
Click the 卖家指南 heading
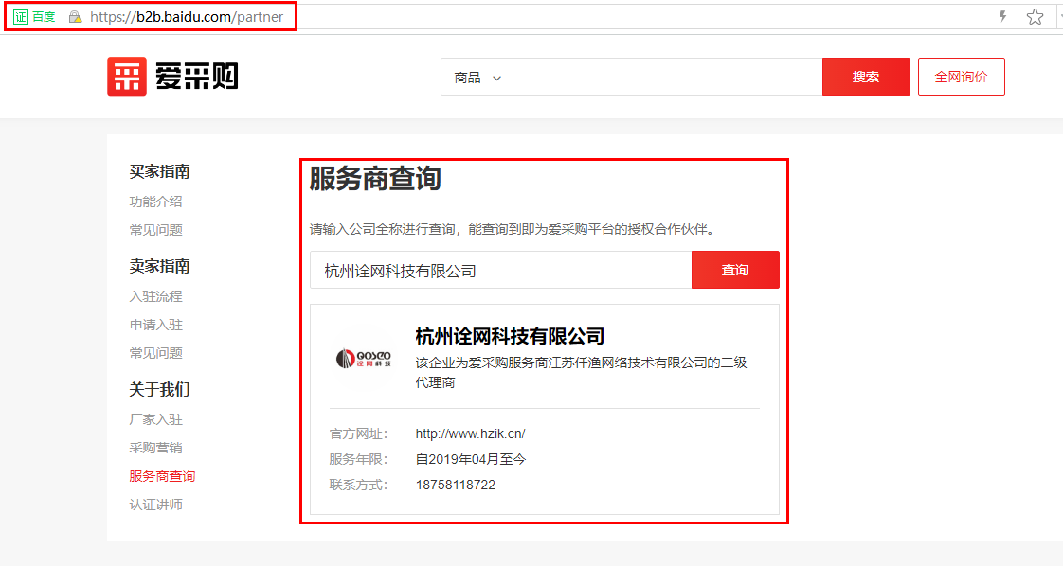159,267
